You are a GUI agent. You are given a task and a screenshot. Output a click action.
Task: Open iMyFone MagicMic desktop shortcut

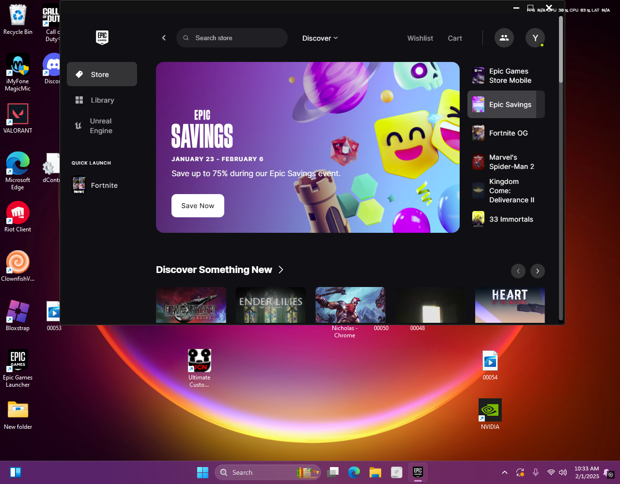coord(18,73)
